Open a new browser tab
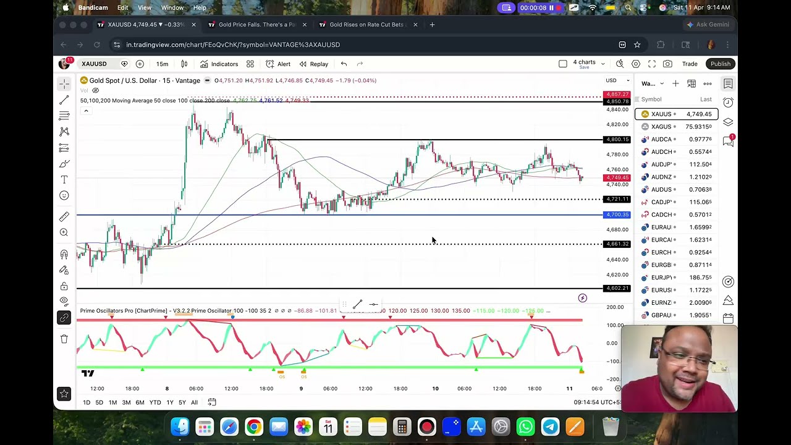The height and width of the screenshot is (445, 791). coord(432,25)
